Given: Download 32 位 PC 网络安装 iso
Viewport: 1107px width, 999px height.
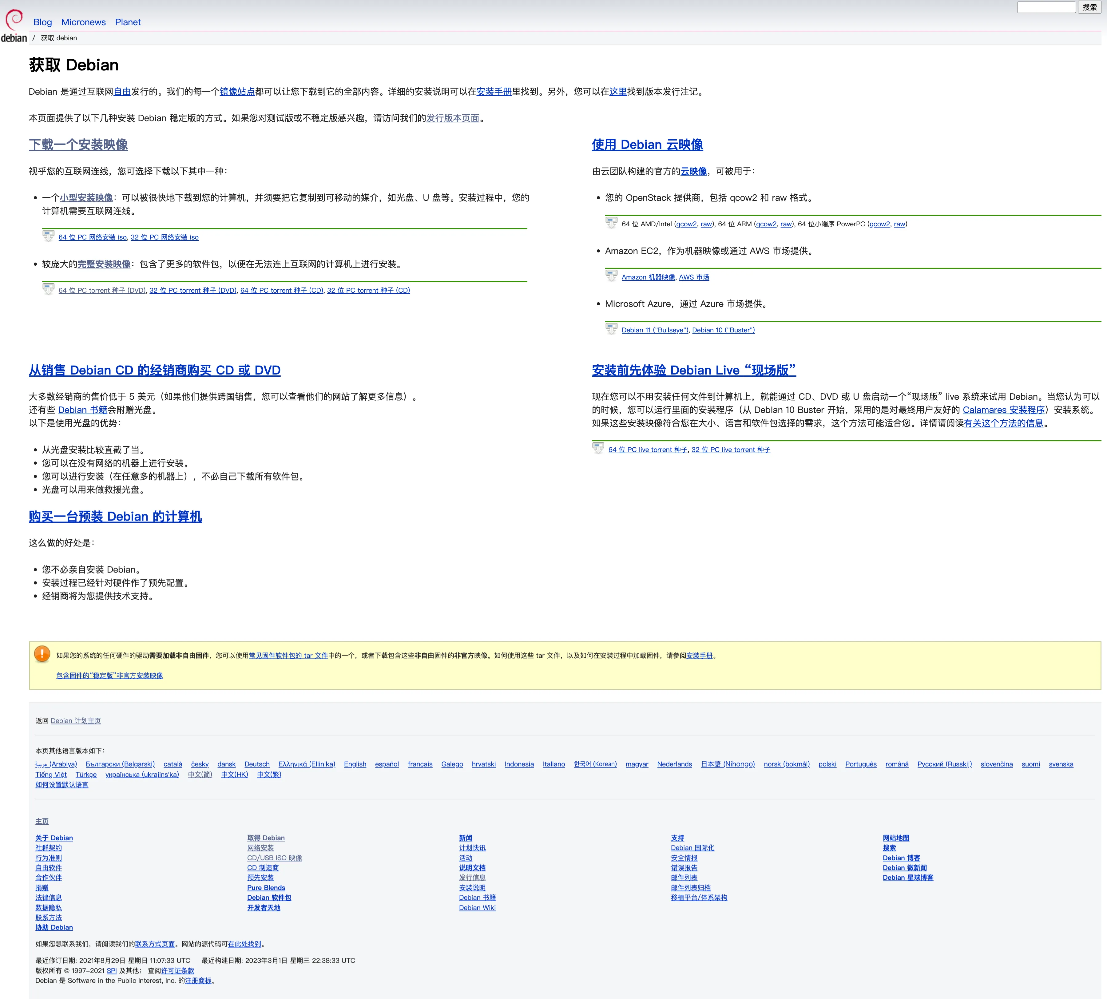Looking at the screenshot, I should coord(165,237).
